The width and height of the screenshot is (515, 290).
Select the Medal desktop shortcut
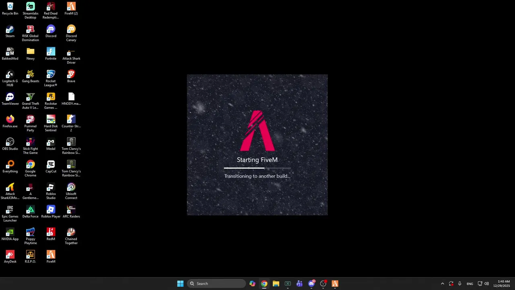pos(51,144)
